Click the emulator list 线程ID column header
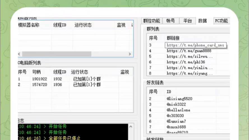The width and height of the screenshot is (249, 140). 60,25
